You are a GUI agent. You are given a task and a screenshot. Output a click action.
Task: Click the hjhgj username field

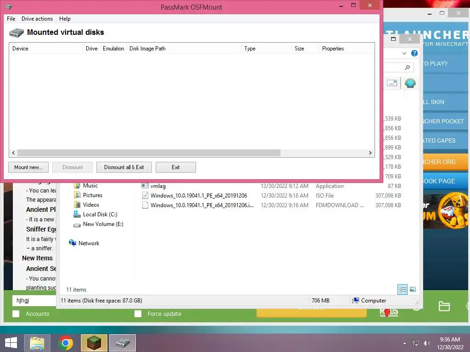point(34,301)
